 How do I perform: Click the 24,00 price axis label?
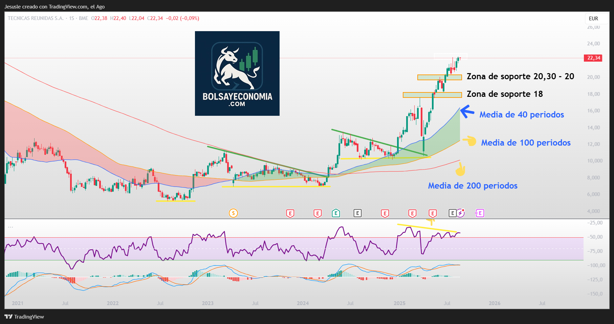[x=593, y=44]
